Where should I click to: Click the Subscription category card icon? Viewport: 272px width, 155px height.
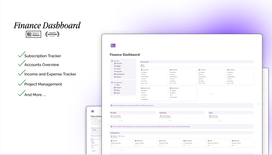(x=184, y=141)
